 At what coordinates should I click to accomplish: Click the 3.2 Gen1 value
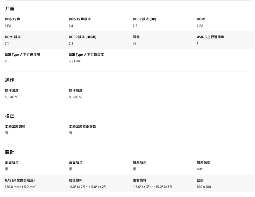(75, 61)
